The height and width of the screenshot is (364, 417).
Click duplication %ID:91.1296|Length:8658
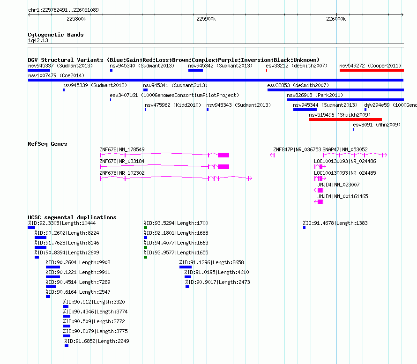point(212,262)
